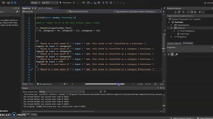
Task: Click Categorized view icon in Properties panel
Action: pos(169,54)
